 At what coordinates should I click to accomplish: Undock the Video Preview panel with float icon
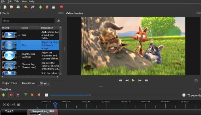coord(198,13)
